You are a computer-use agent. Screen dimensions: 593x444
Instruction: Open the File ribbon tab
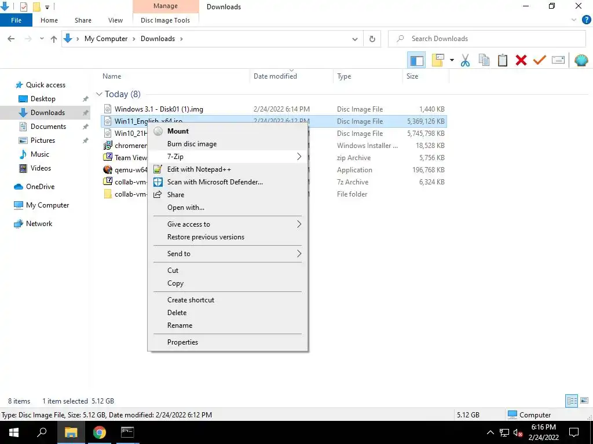(16, 20)
